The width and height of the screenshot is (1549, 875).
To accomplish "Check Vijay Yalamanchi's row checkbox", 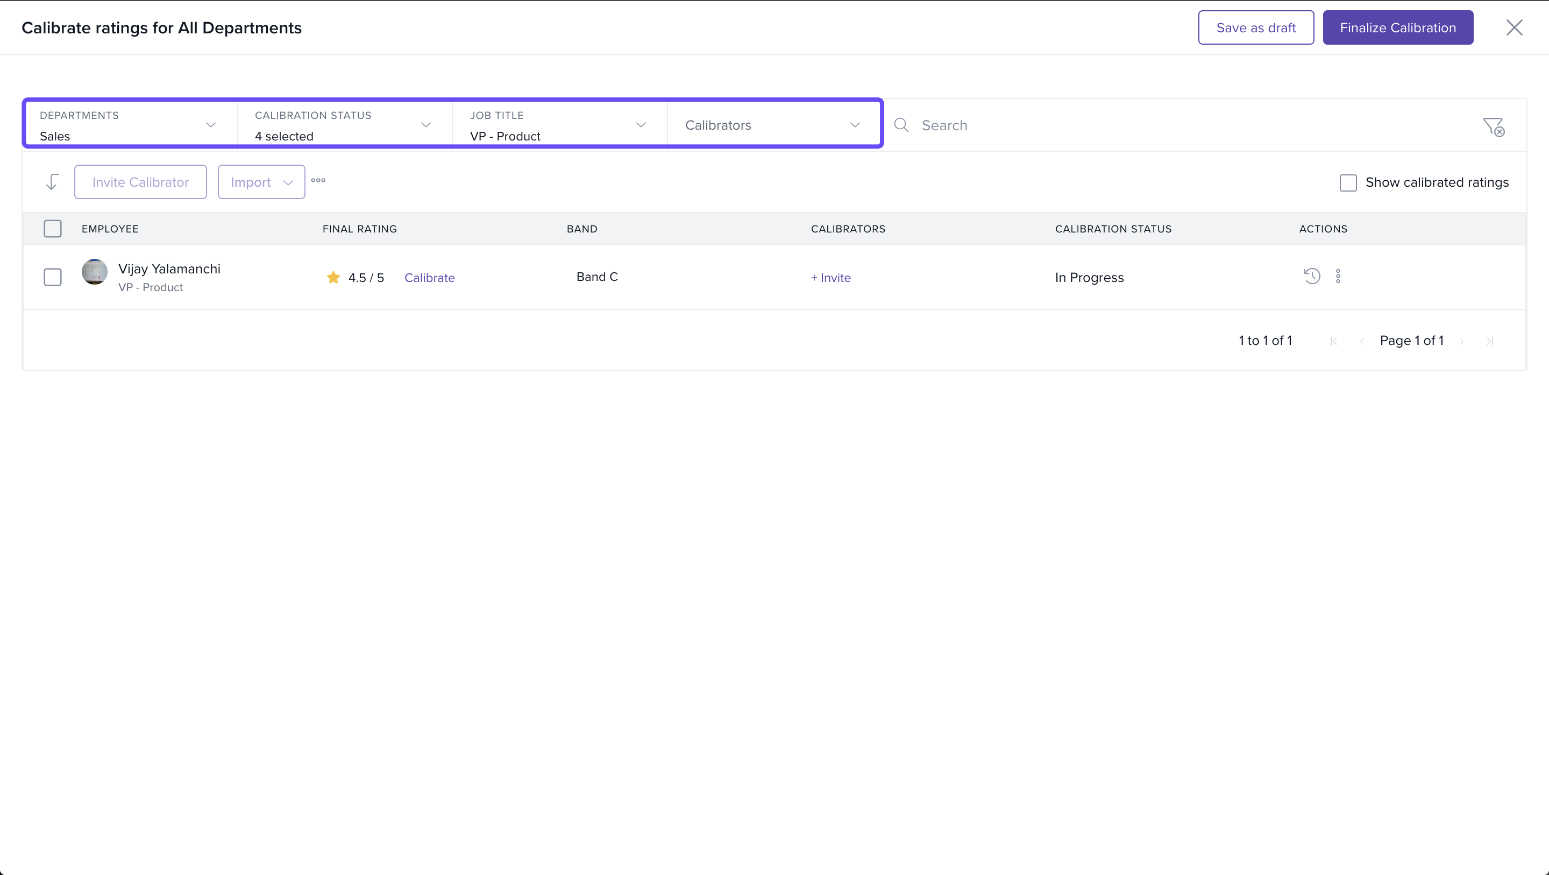I will pos(53,278).
